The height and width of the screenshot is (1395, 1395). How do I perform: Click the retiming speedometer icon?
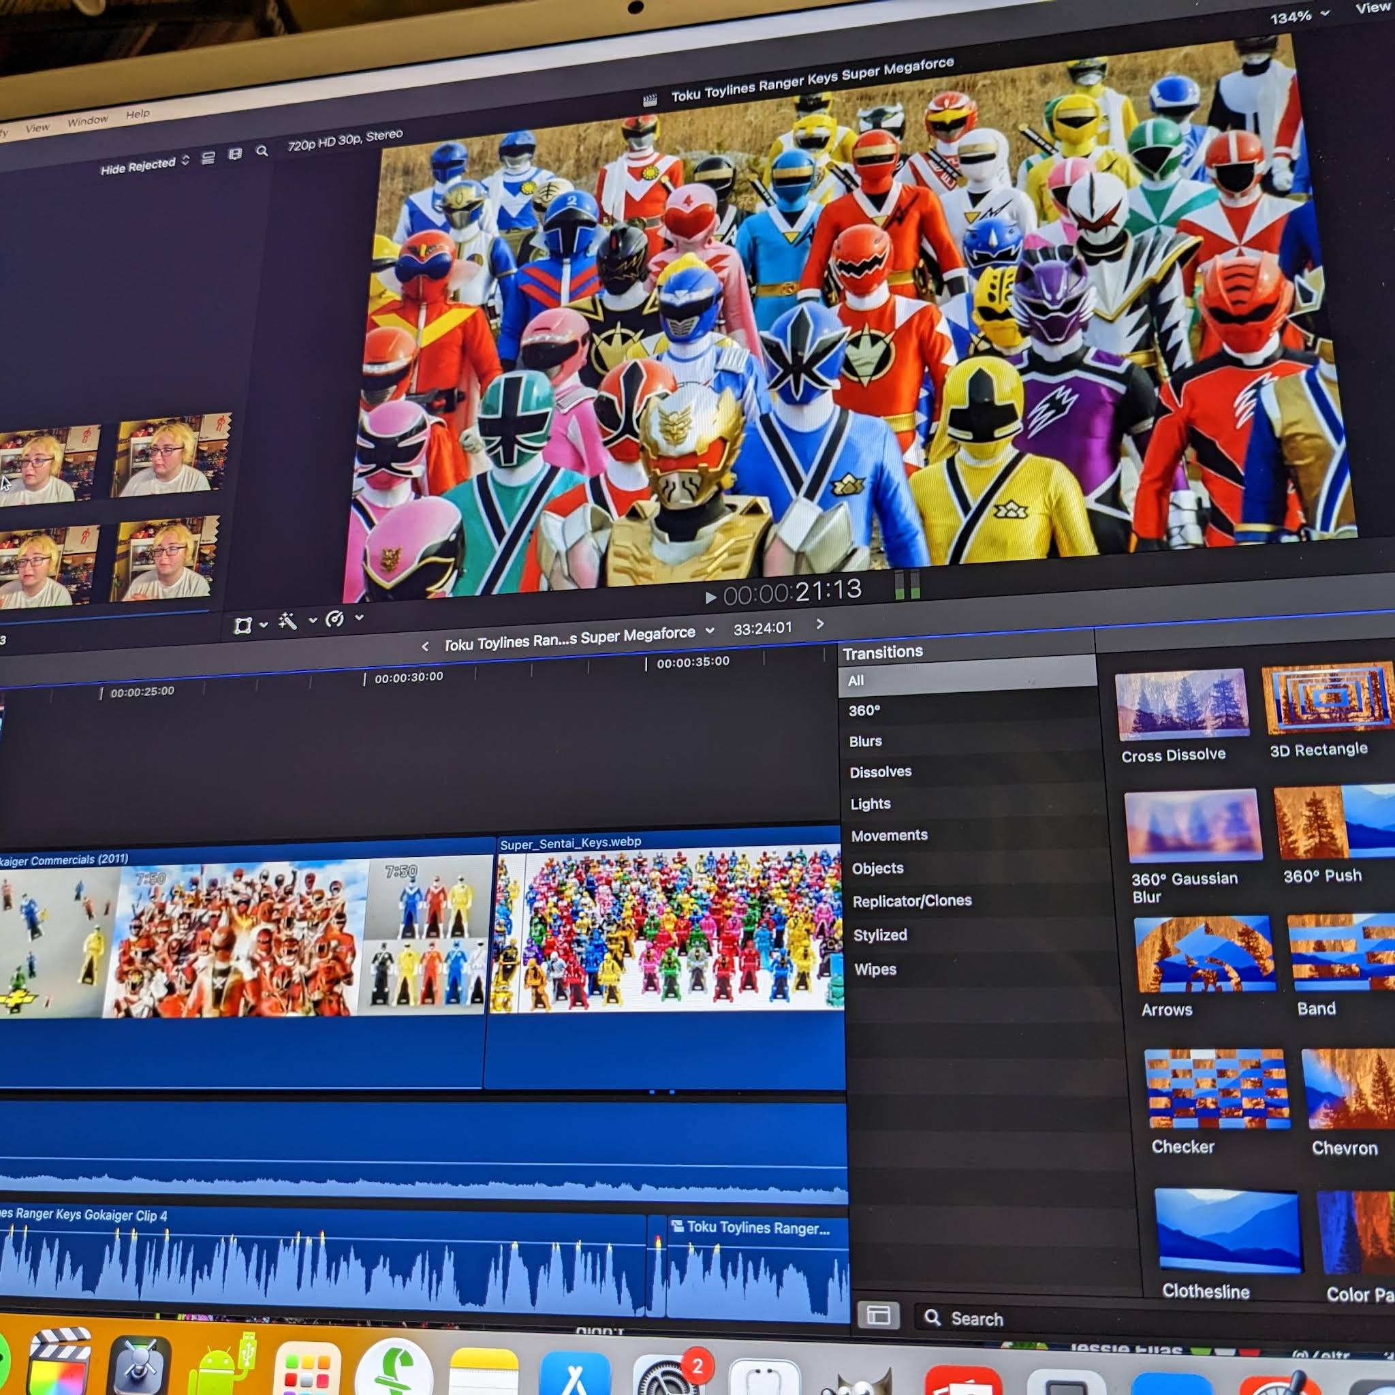click(334, 618)
